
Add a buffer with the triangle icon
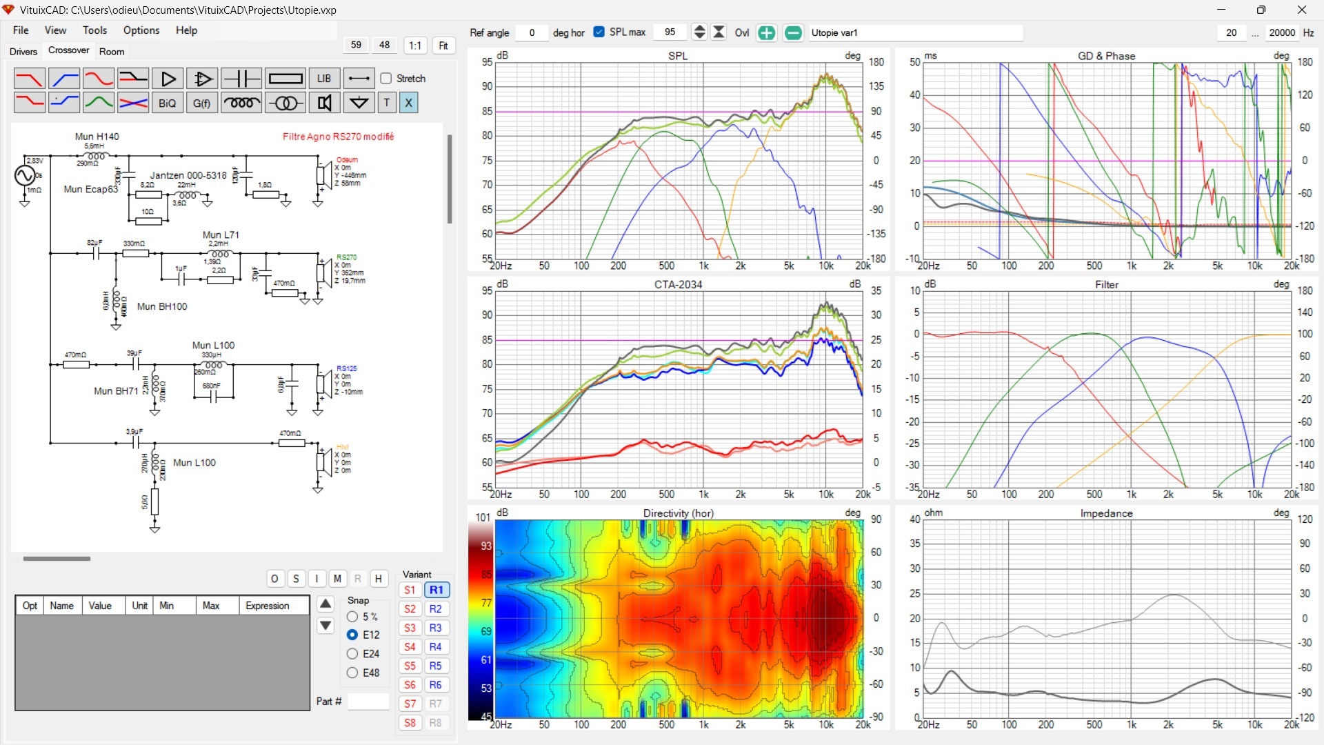(x=168, y=79)
